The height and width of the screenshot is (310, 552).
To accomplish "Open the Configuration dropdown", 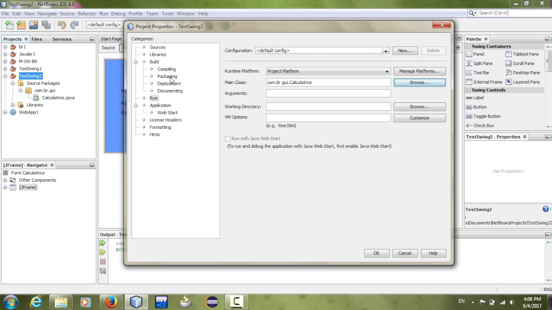I will 386,51.
